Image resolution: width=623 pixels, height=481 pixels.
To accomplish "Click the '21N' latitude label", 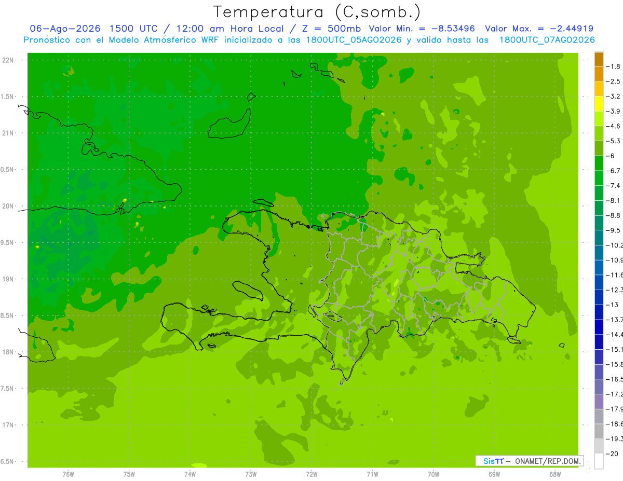I will point(9,133).
